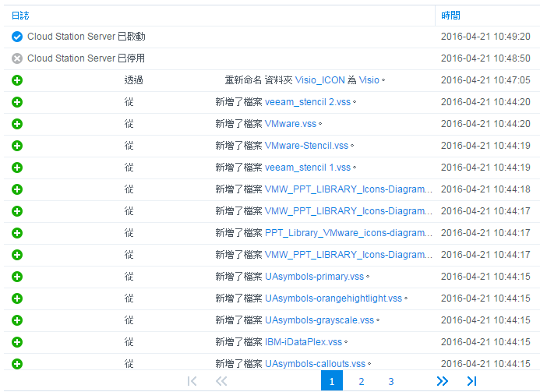
Task: Click the blue check icon for Cloud Station Server 已啟動
Action: pyautogui.click(x=17, y=37)
